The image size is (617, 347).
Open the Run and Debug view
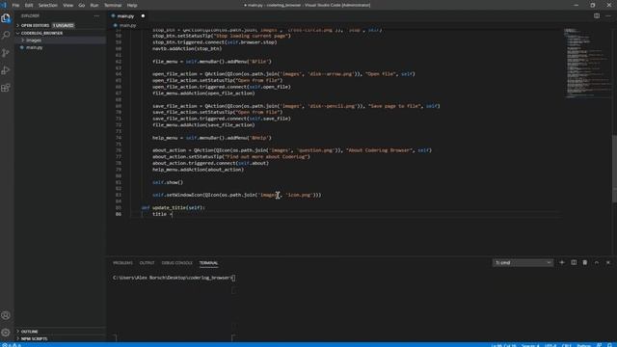click(6, 70)
